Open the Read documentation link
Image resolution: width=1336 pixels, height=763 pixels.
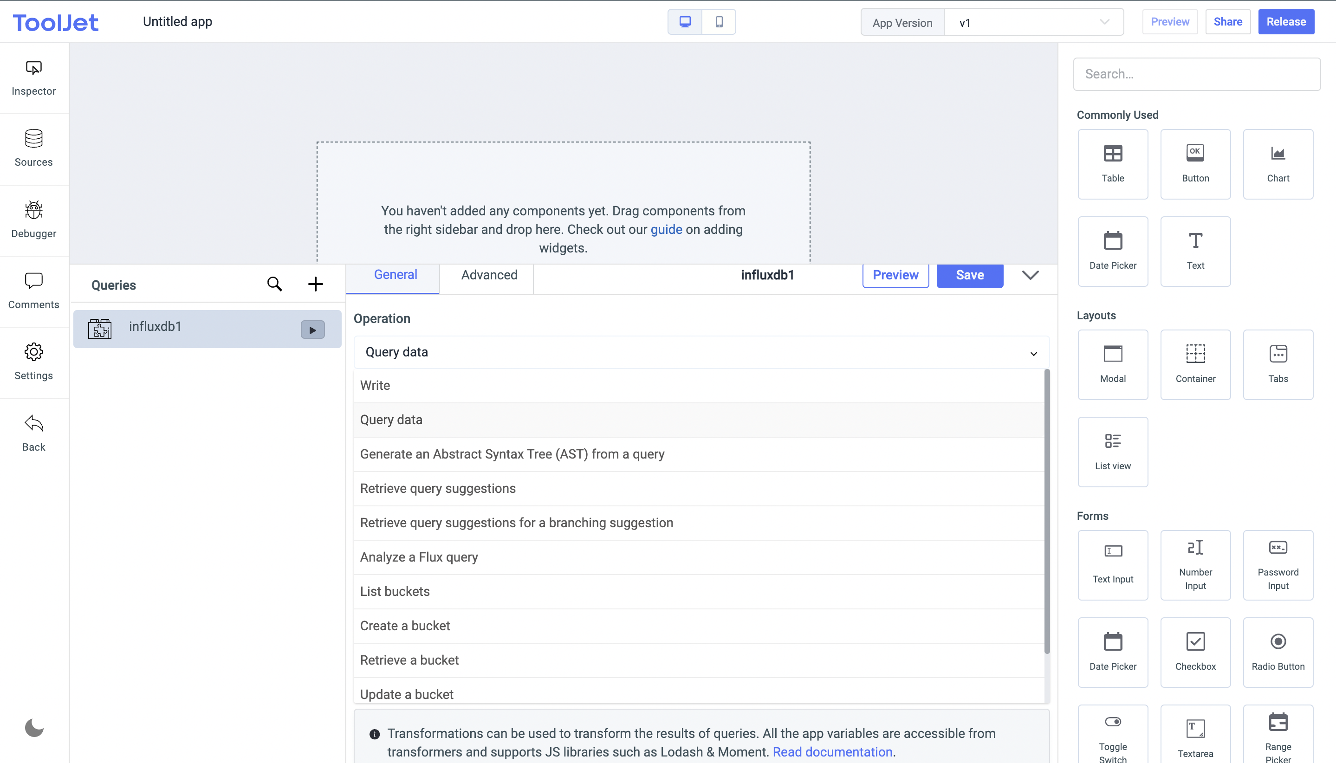pos(832,751)
